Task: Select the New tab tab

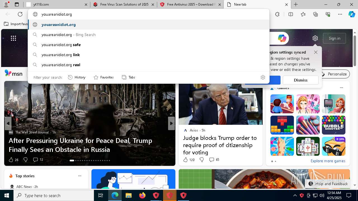Action: tap(257, 4)
